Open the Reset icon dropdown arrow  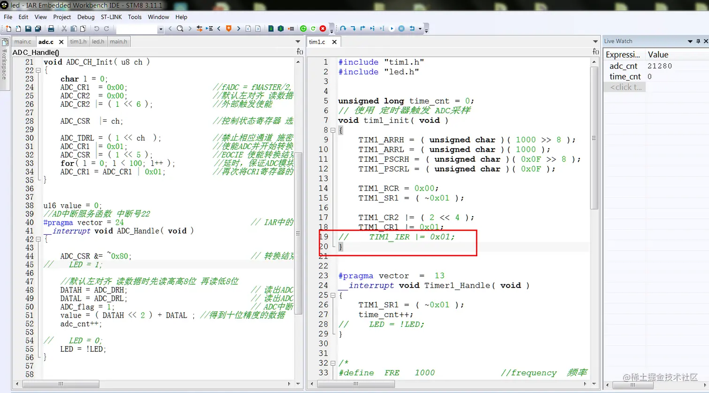(420, 29)
